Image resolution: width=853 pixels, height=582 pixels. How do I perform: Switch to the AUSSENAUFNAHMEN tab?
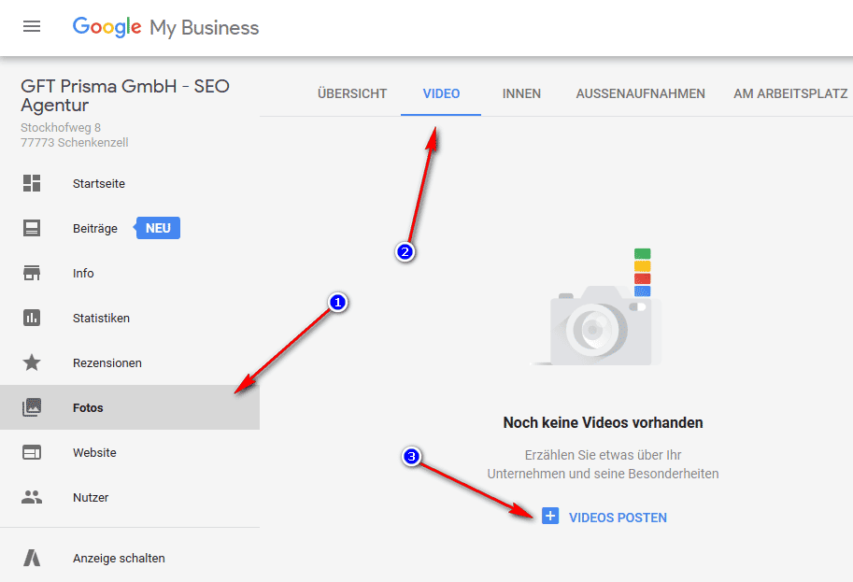(640, 93)
